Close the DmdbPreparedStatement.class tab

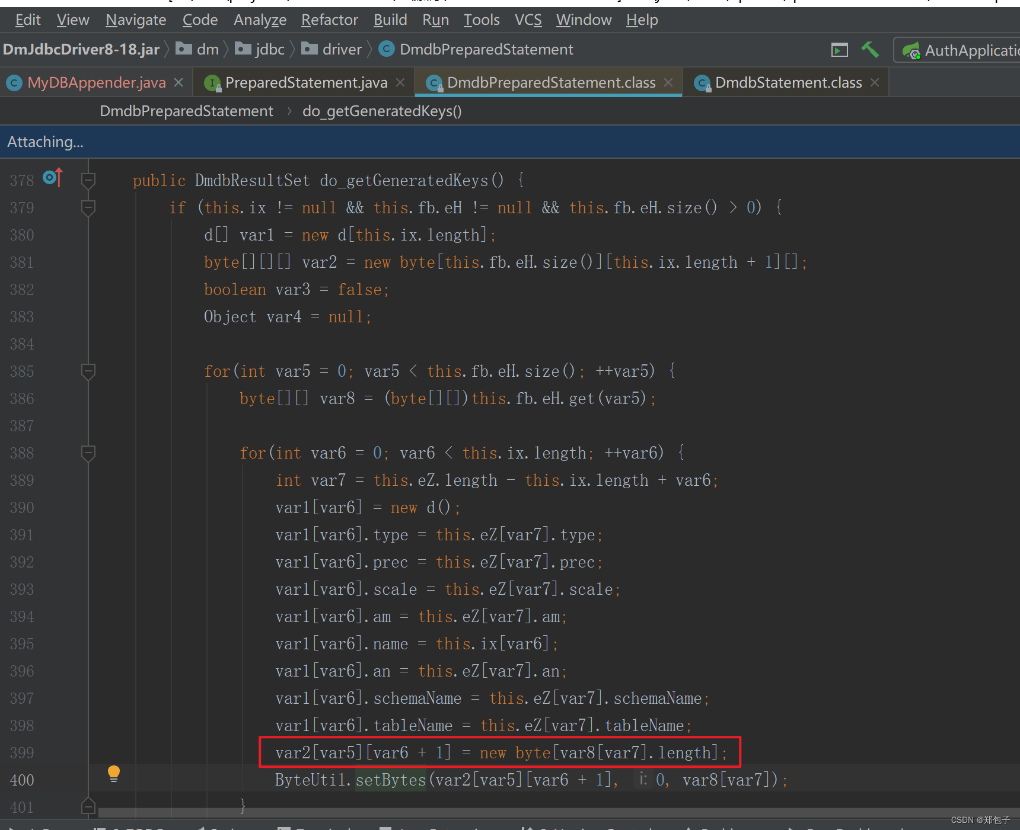coord(668,82)
